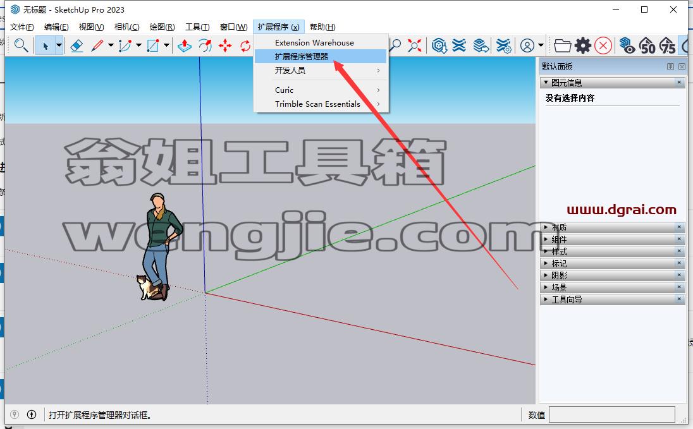Collapse the 图元信息 panel
Screen dimensions: 693x429
coord(546,82)
